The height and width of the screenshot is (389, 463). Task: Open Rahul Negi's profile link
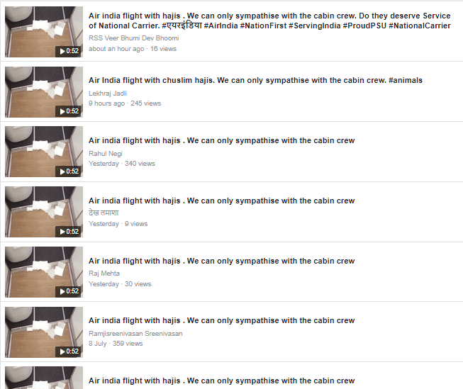click(106, 154)
